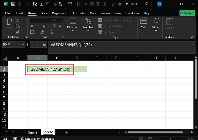Click the record macro circle icon
Image resolution: width=198 pixels, height=140 pixels.
point(120,4)
